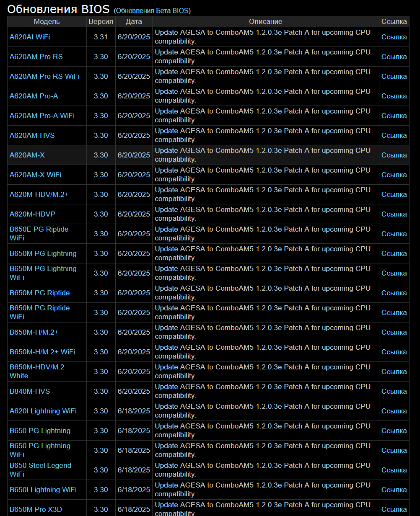
Task: Open the B840M-HVS model page
Action: [30, 391]
